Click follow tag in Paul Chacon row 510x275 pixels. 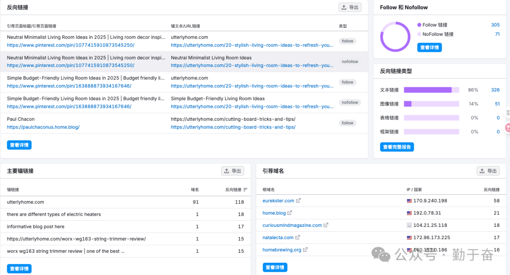tap(348, 123)
